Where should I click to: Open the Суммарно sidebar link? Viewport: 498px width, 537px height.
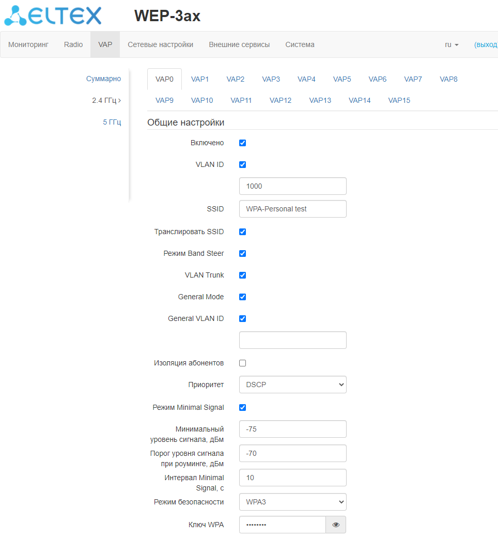click(x=103, y=79)
